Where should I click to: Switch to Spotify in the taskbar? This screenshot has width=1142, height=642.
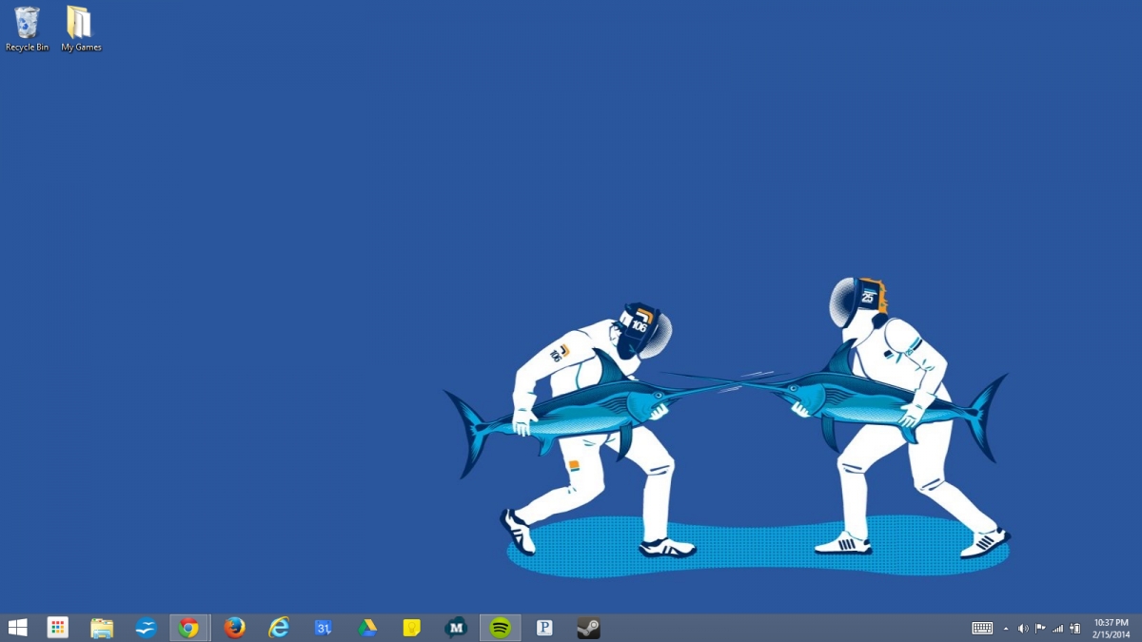tap(500, 628)
